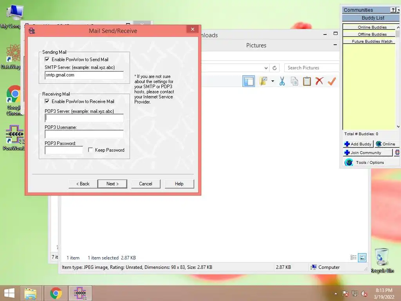The width and height of the screenshot is (401, 301).
Task: Click the muted volume tray icon
Action: (364, 294)
